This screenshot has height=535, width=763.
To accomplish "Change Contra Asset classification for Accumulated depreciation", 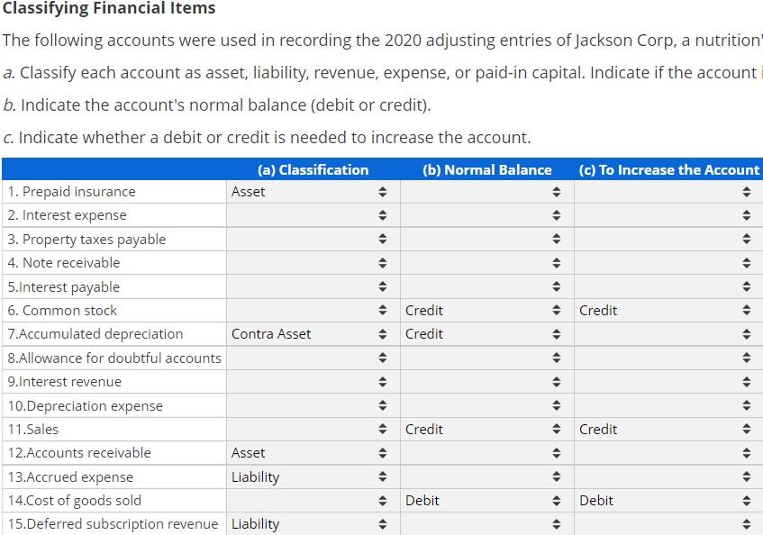I will coord(313,334).
